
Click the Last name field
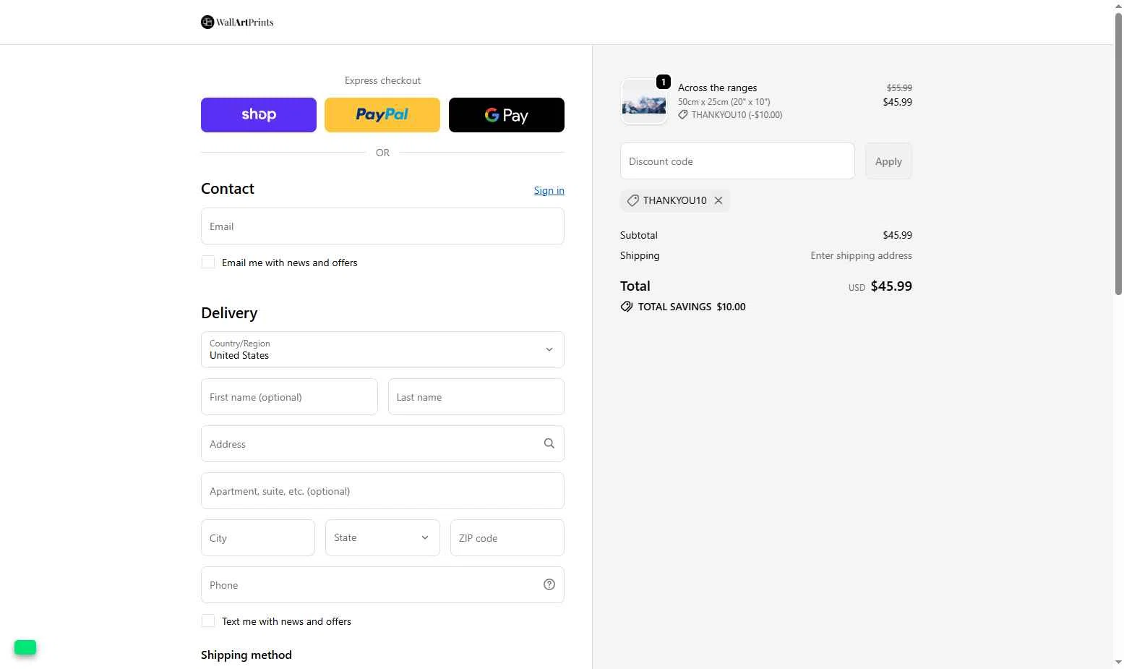point(476,397)
